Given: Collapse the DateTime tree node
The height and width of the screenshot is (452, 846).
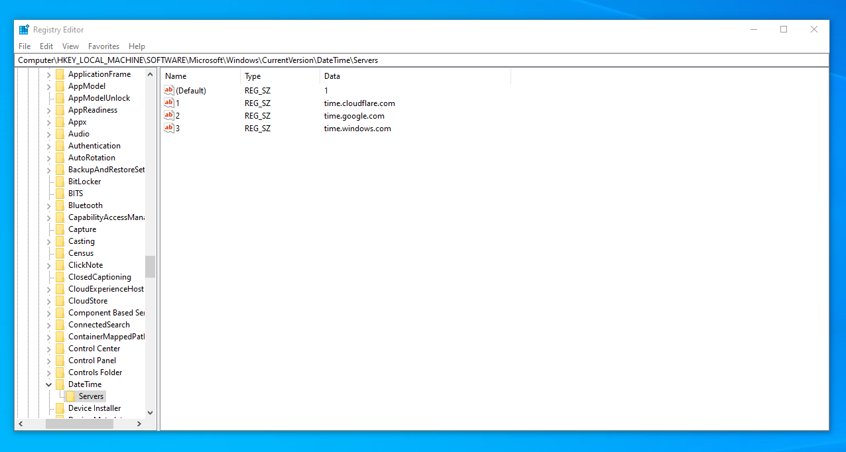Looking at the screenshot, I should tap(48, 384).
